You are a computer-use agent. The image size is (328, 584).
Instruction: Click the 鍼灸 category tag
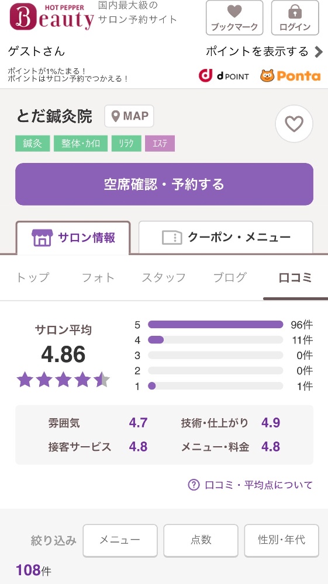pos(32,144)
